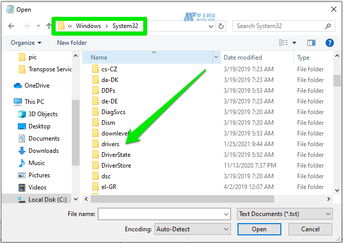
Task: Select the drivers folder in list
Action: click(x=110, y=144)
